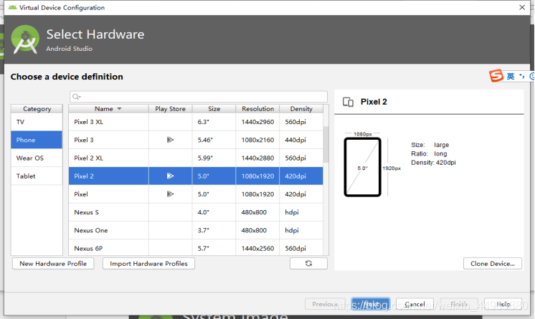Sort by the Density column header
This screenshot has height=319, width=535.
pyautogui.click(x=301, y=109)
